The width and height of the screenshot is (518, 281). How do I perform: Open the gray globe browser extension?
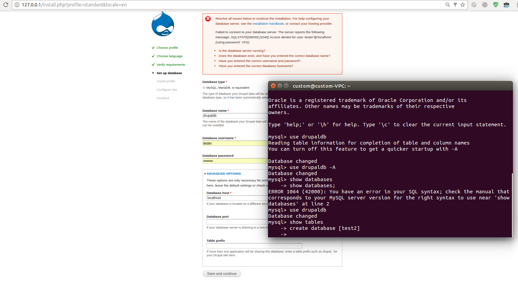(x=485, y=5)
